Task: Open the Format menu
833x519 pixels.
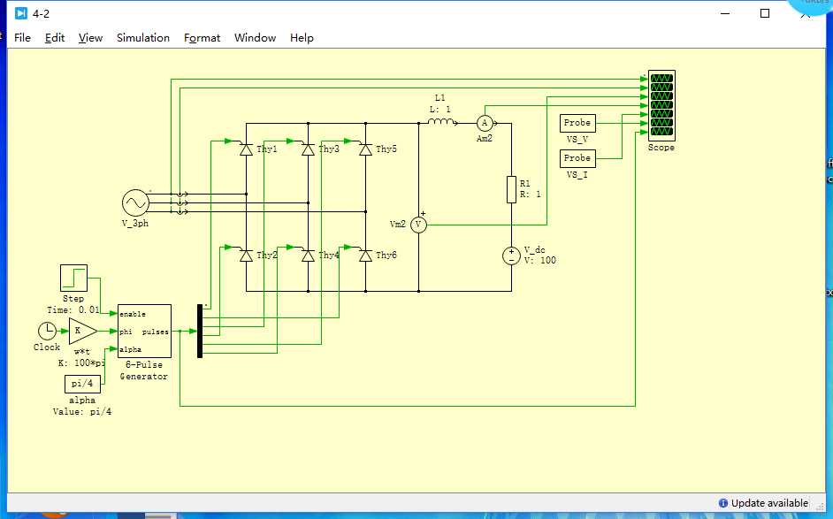Action: pyautogui.click(x=202, y=38)
